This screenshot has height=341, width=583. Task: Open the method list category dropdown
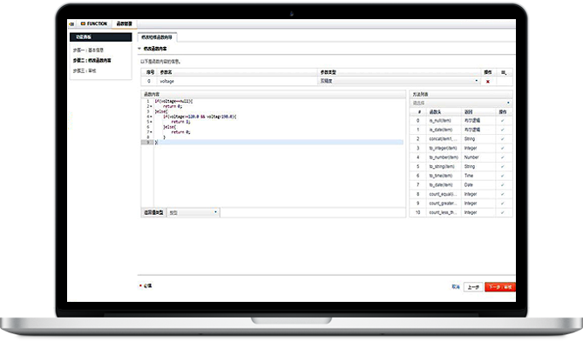pos(461,103)
